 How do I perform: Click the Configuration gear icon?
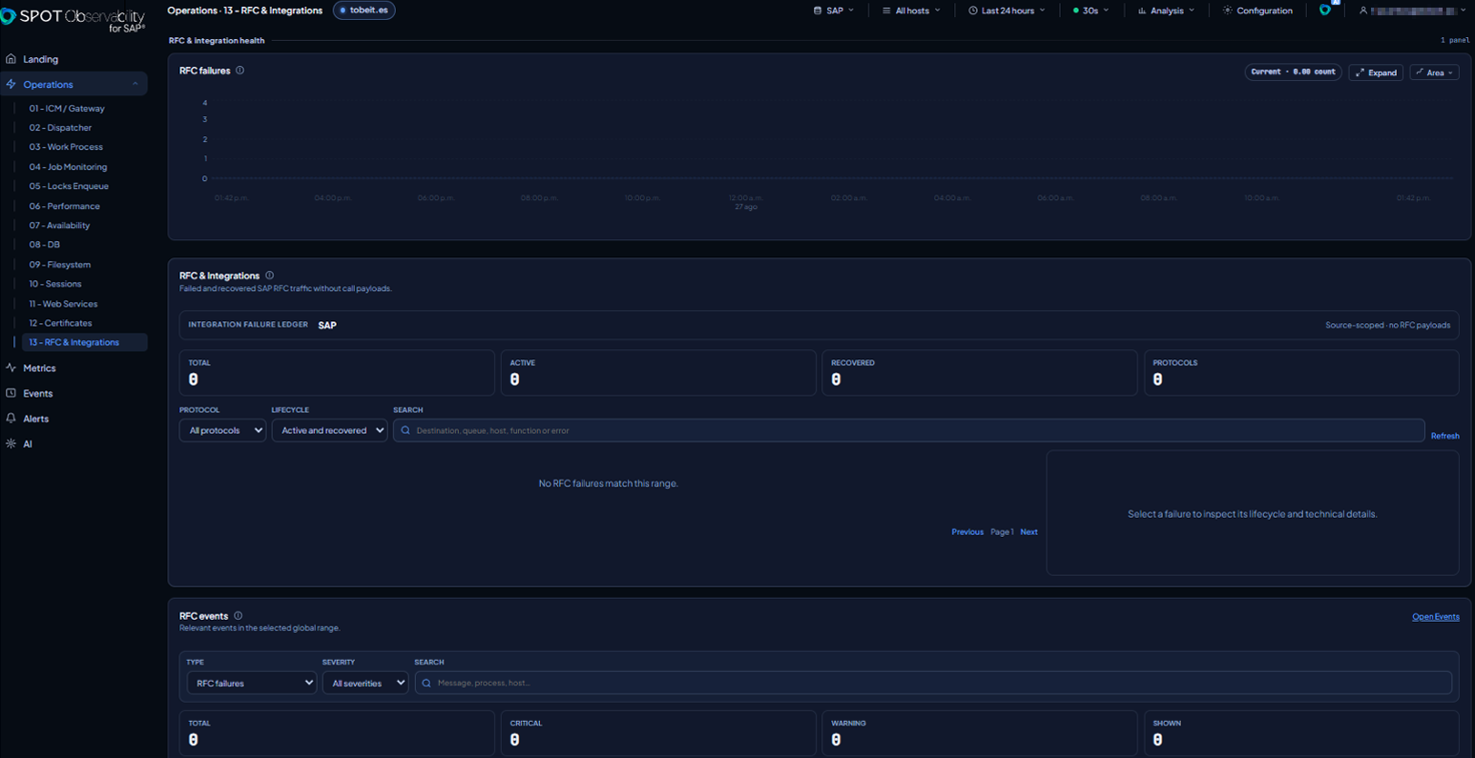pos(1228,10)
